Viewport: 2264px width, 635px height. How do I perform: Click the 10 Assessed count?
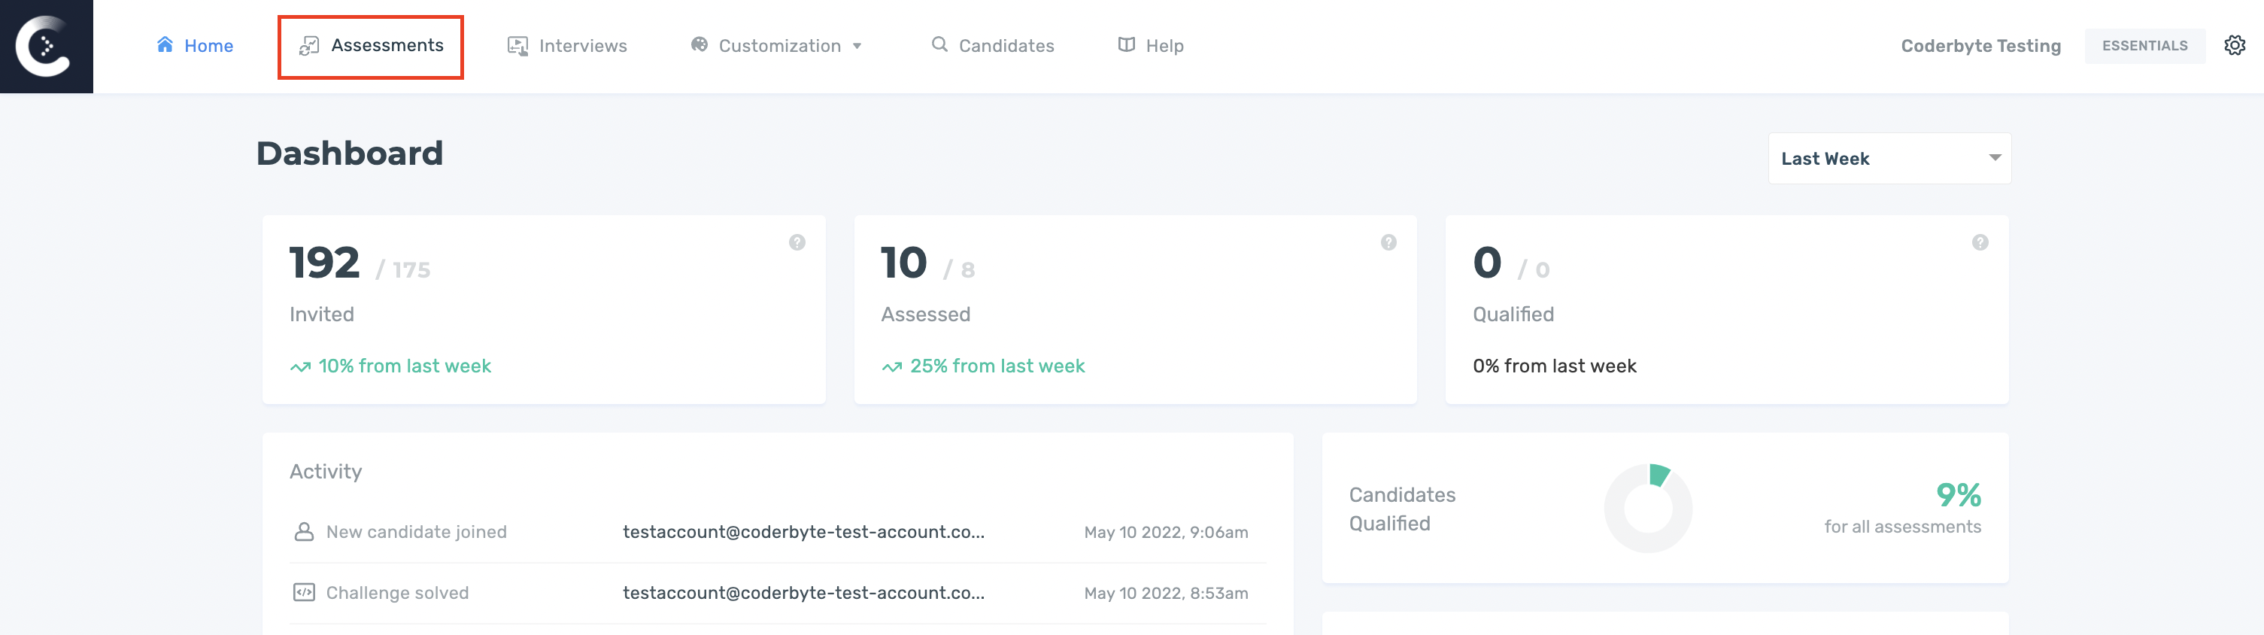[903, 263]
